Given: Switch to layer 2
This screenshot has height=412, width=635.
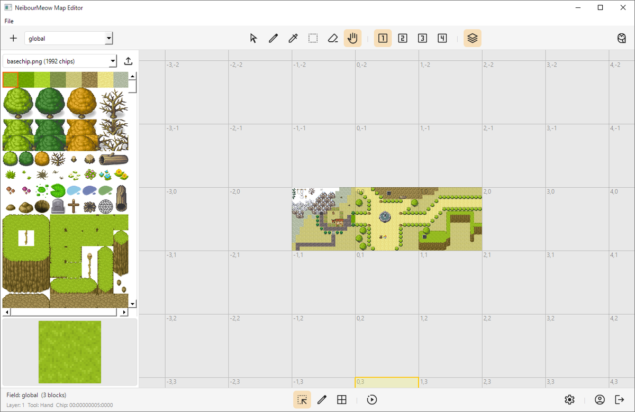Looking at the screenshot, I should [403, 38].
